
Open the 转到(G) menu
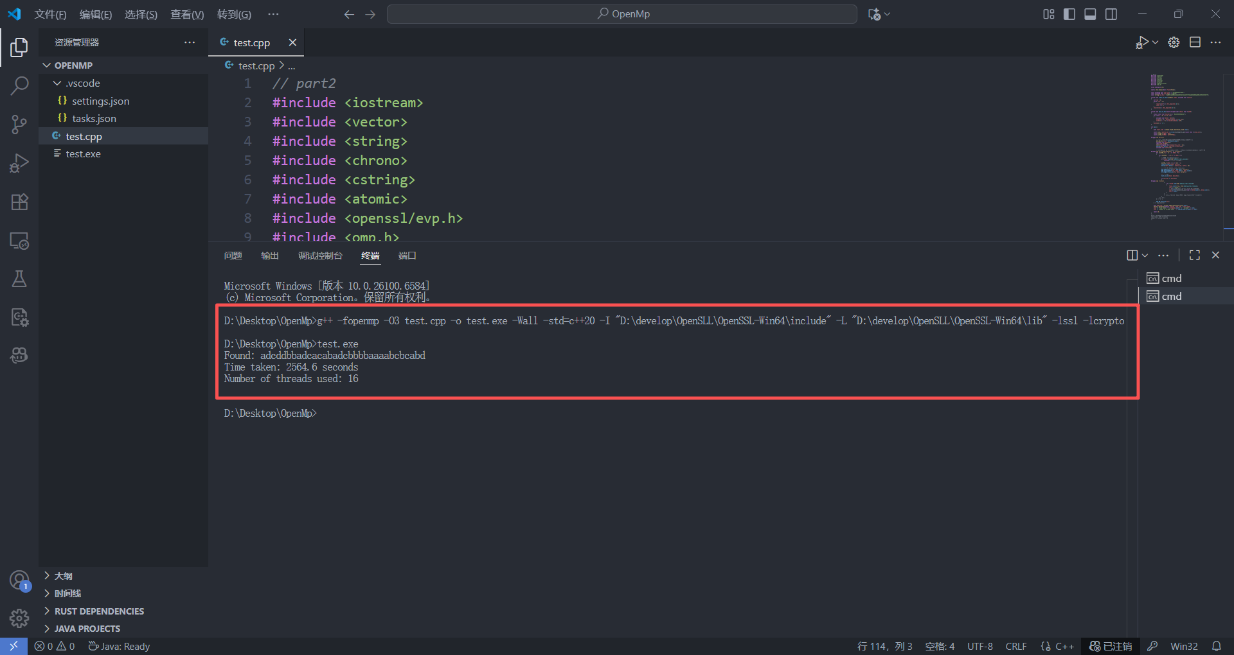point(234,14)
